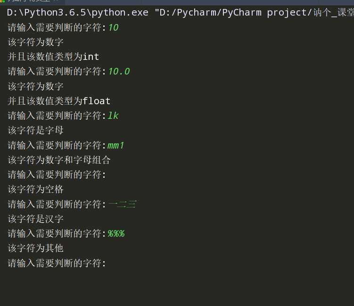Click the green input text mm1
This screenshot has width=354, height=306.
(116, 145)
